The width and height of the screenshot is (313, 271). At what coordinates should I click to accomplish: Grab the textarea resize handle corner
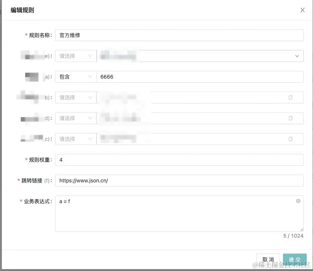(x=302, y=230)
